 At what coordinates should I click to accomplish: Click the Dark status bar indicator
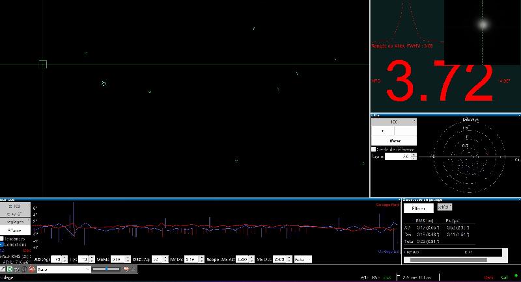pyautogui.click(x=489, y=277)
